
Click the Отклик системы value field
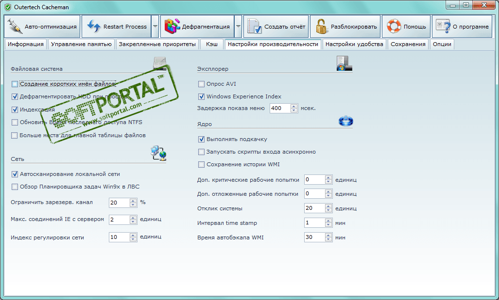[x=314, y=208]
